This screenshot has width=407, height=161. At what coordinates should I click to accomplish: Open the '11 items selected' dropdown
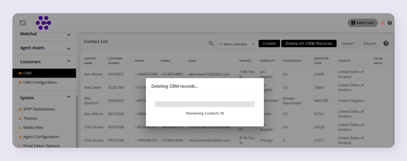237,44
